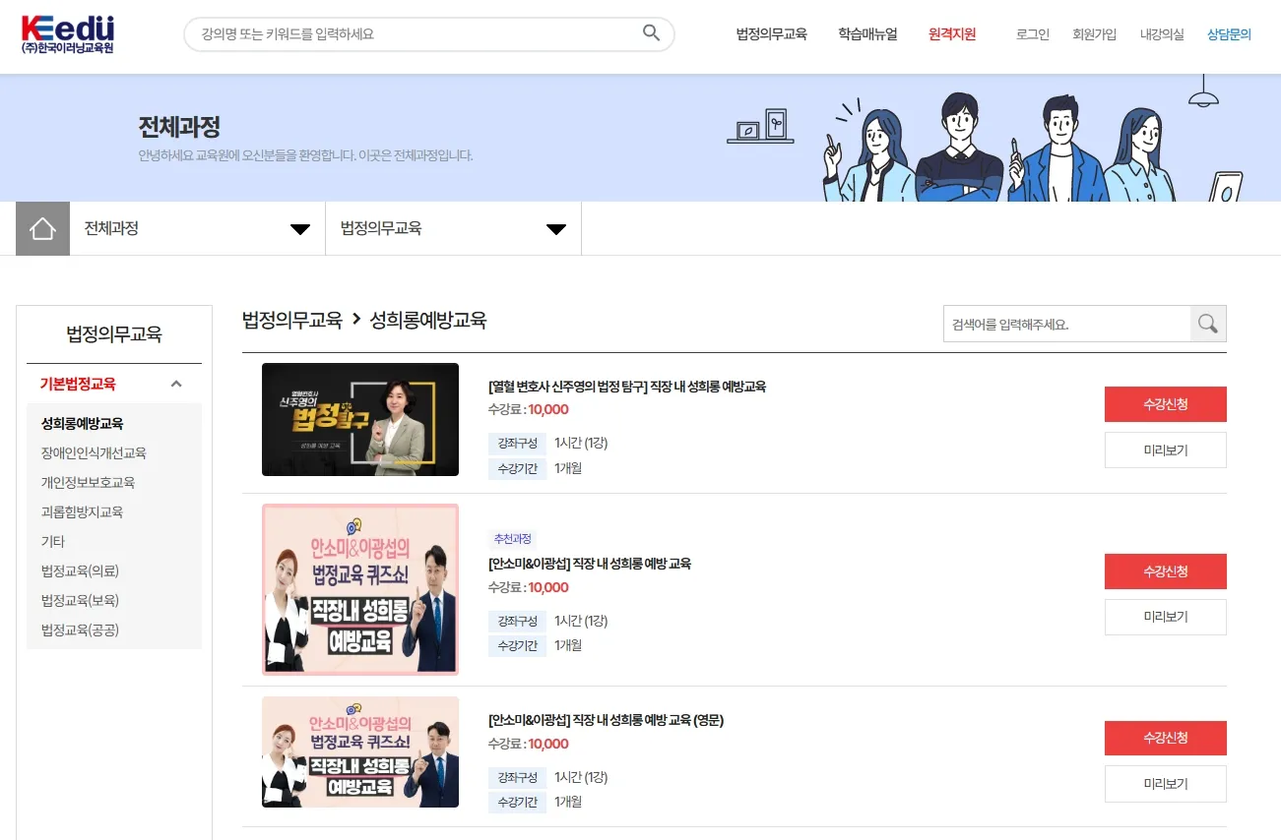The width and height of the screenshot is (1281, 840).
Task: Click the magnifier icon in the top search bar
Action: 650,32
